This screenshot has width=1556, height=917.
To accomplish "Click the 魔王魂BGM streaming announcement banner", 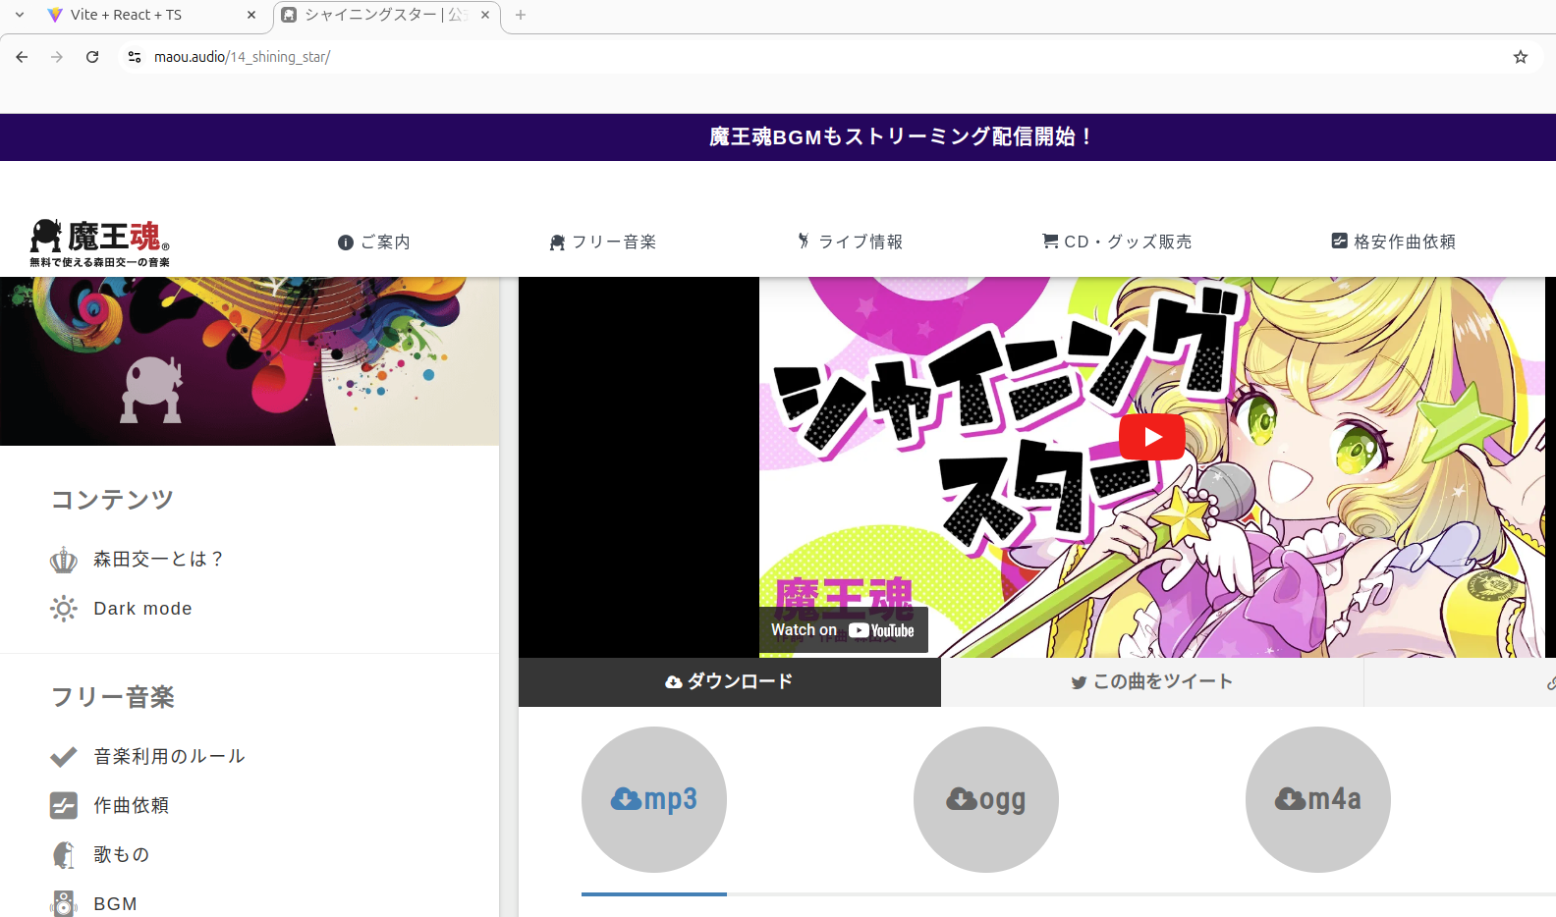I will 900,136.
